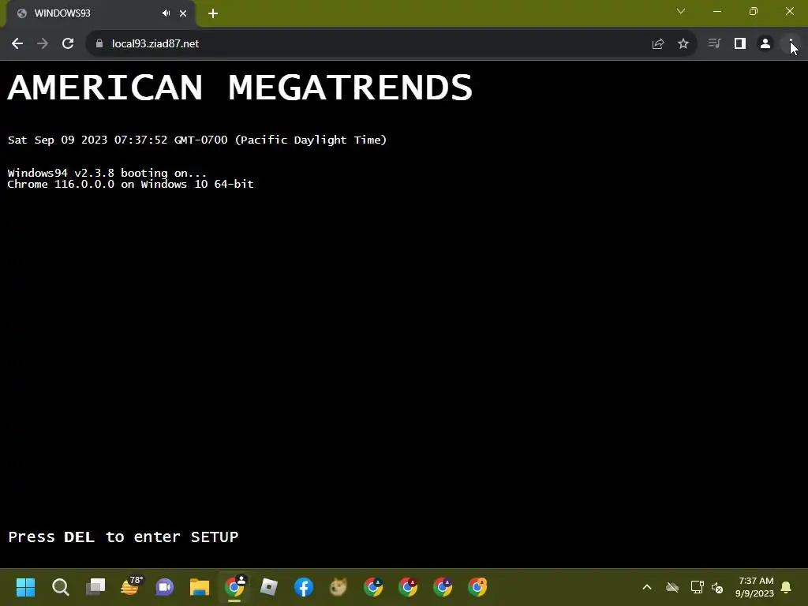
Task: Open weather widget showing 78°
Action: 130,587
